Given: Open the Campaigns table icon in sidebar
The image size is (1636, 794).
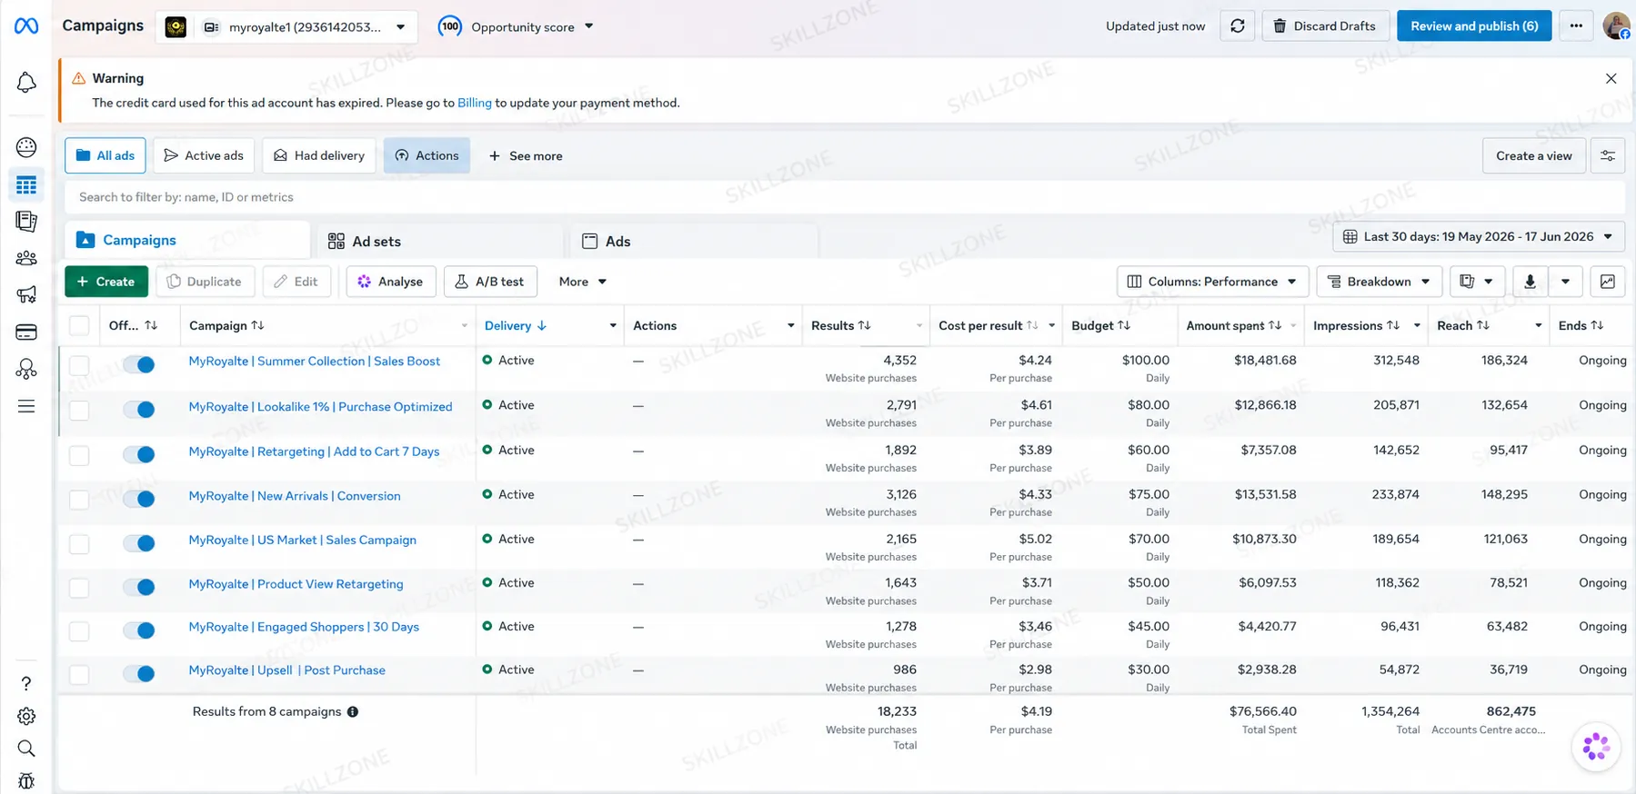Looking at the screenshot, I should tap(26, 185).
